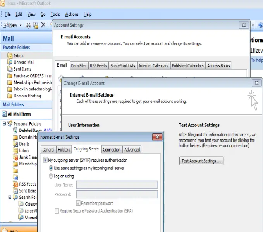Screen dimensions: 263x232
Task: Click the New mail item icon
Action: click(x=6, y=25)
